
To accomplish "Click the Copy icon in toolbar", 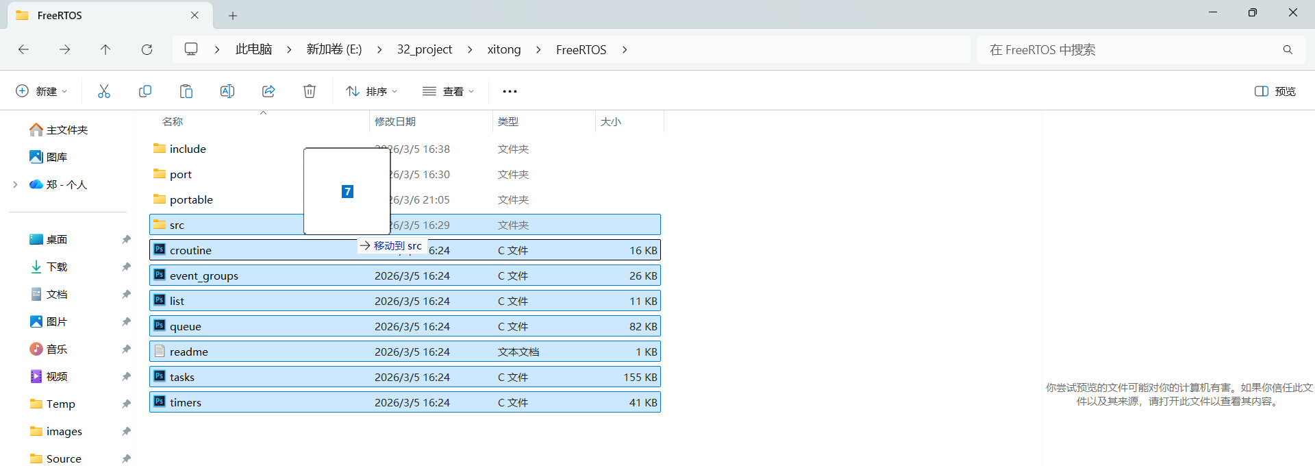I will click(x=145, y=91).
